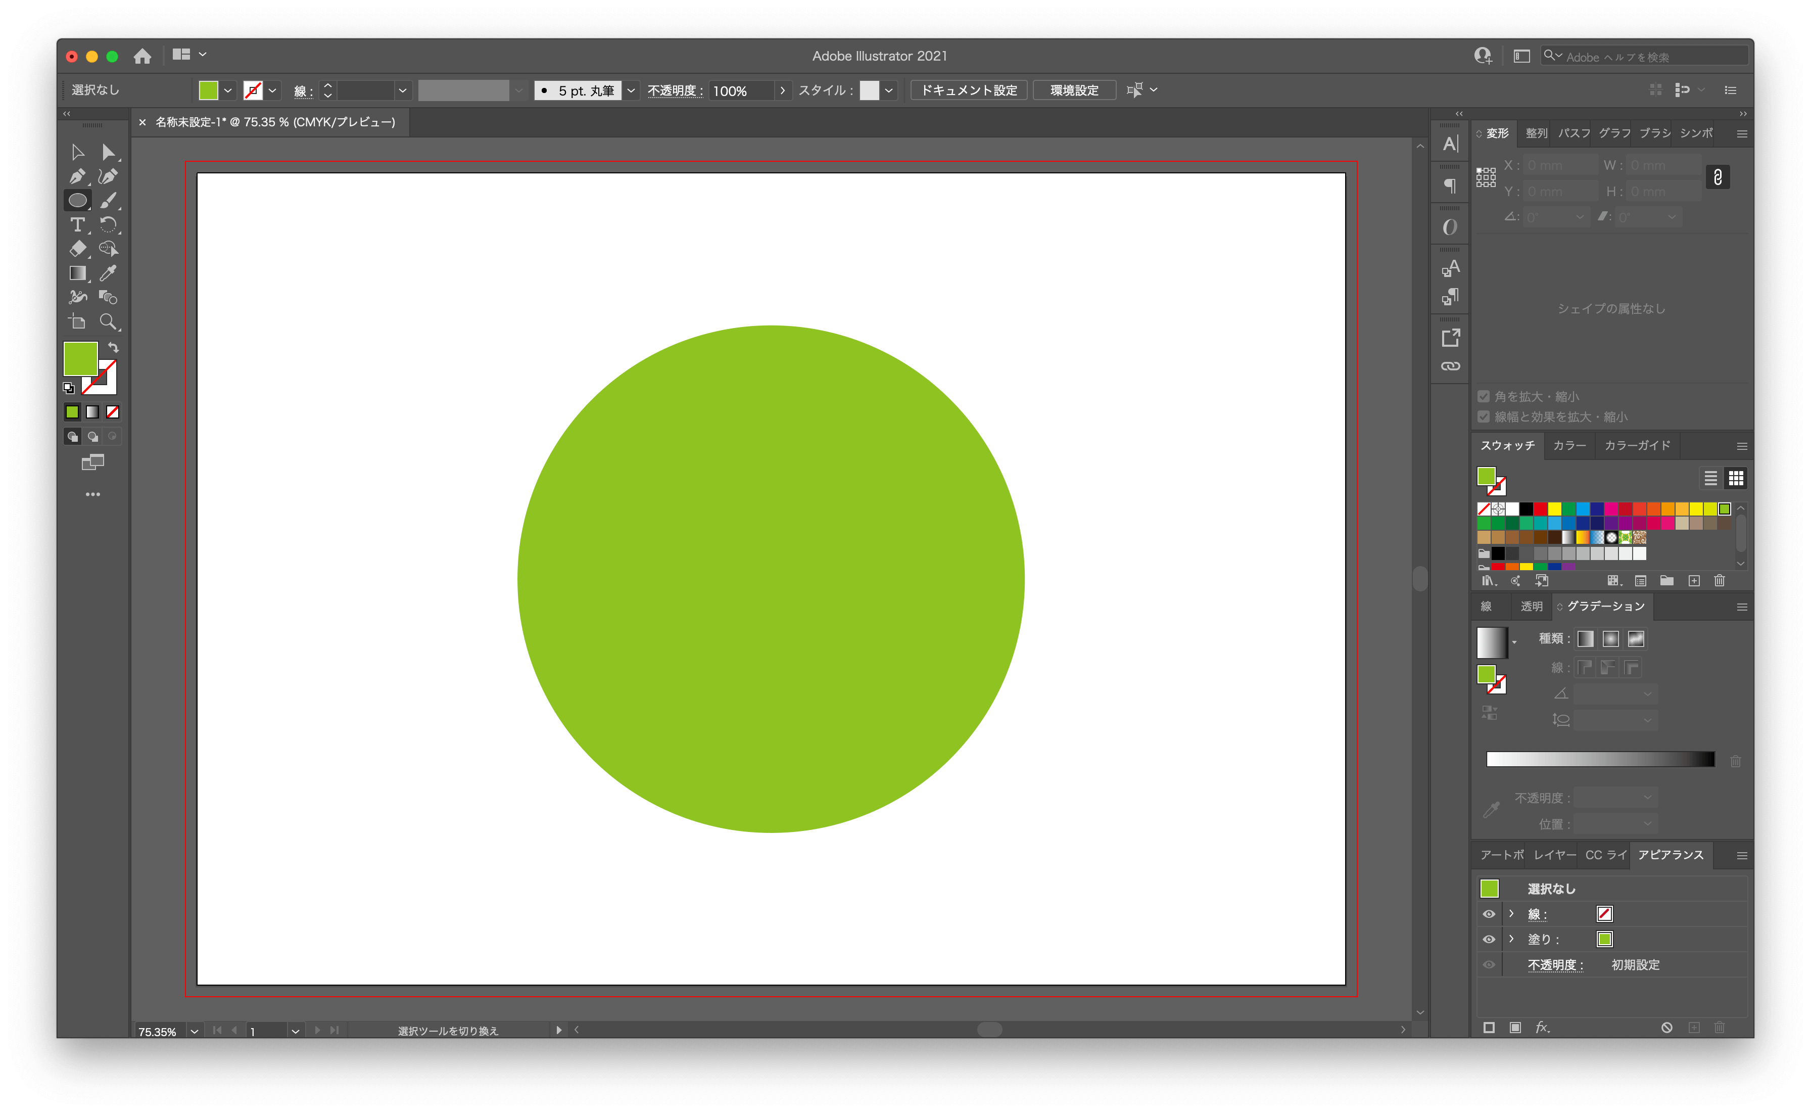This screenshot has width=1811, height=1113.
Task: Select the Artboard tool
Action: [x=77, y=321]
